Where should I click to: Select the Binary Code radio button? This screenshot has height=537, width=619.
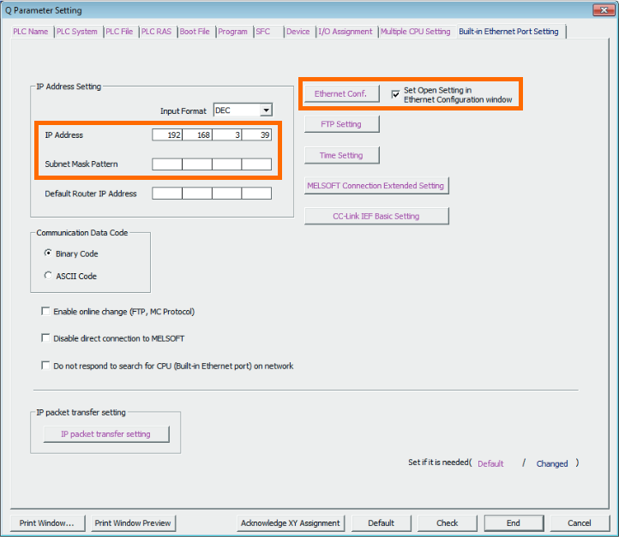tap(48, 254)
